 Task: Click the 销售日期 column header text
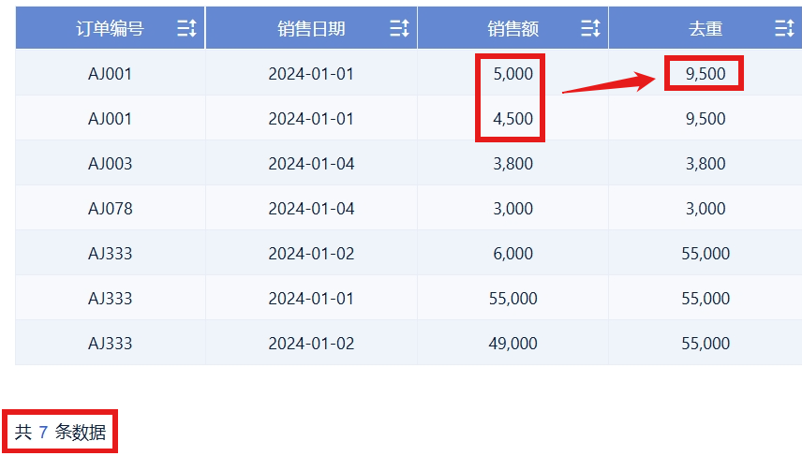(x=311, y=29)
